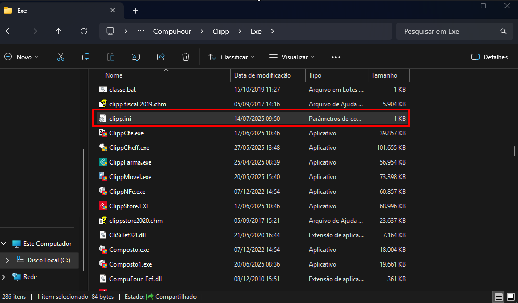Click the Rename icon in toolbar
The width and height of the screenshot is (518, 303).
(136, 57)
